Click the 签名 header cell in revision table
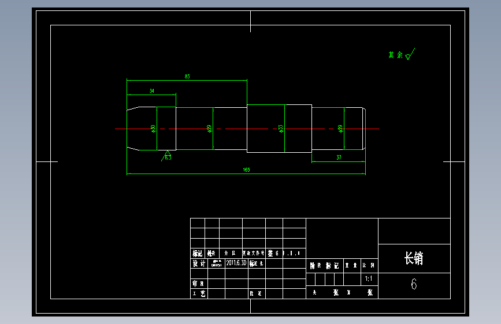This screenshot has width=501, height=324. click(x=274, y=254)
